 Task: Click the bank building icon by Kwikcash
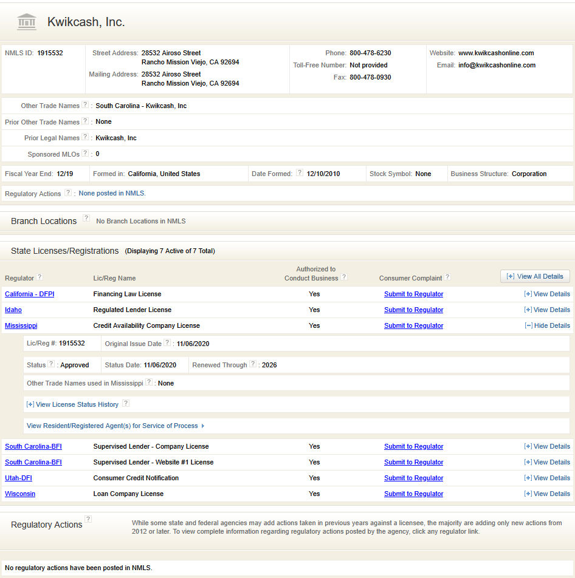point(27,22)
